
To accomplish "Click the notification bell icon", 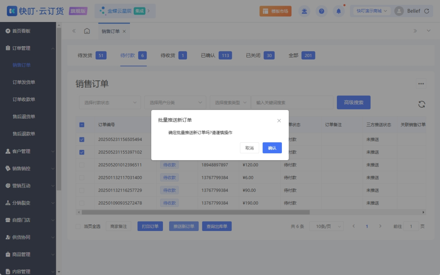I will pyautogui.click(x=339, y=11).
